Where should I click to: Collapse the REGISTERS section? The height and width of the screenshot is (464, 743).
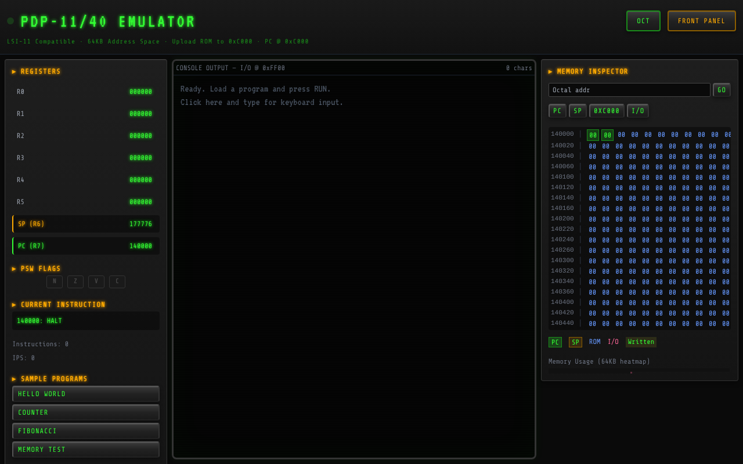[x=38, y=71]
